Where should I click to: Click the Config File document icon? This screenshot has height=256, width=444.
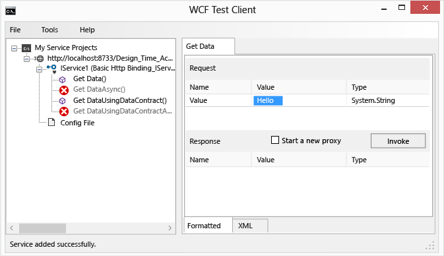51,122
